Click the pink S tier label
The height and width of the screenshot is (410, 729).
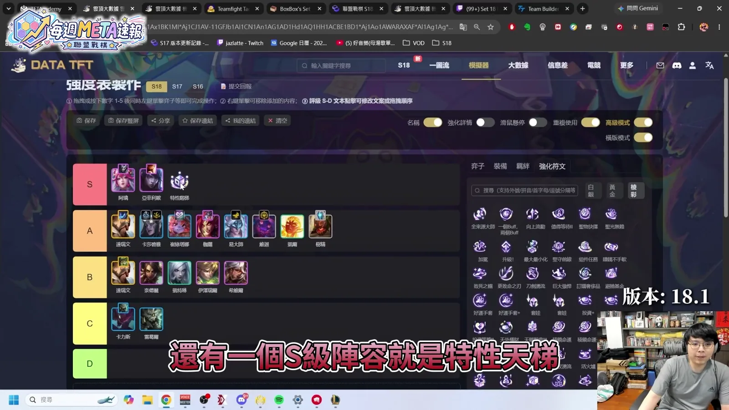(x=90, y=184)
